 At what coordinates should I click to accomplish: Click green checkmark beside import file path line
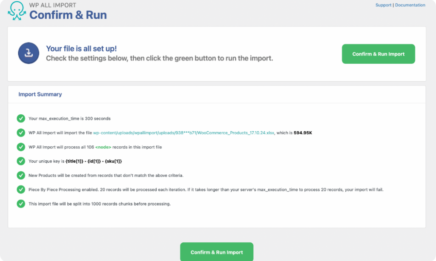click(21, 133)
